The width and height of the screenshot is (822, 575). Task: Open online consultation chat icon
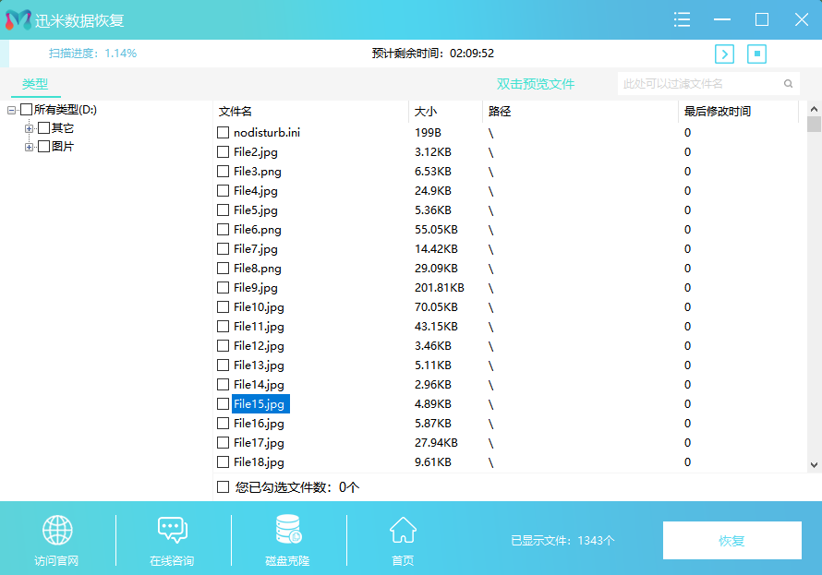click(x=172, y=530)
